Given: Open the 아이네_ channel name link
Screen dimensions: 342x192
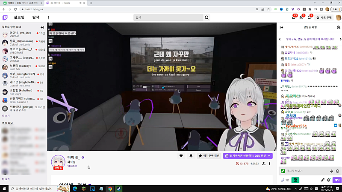Looking at the screenshot, I should point(74,157).
